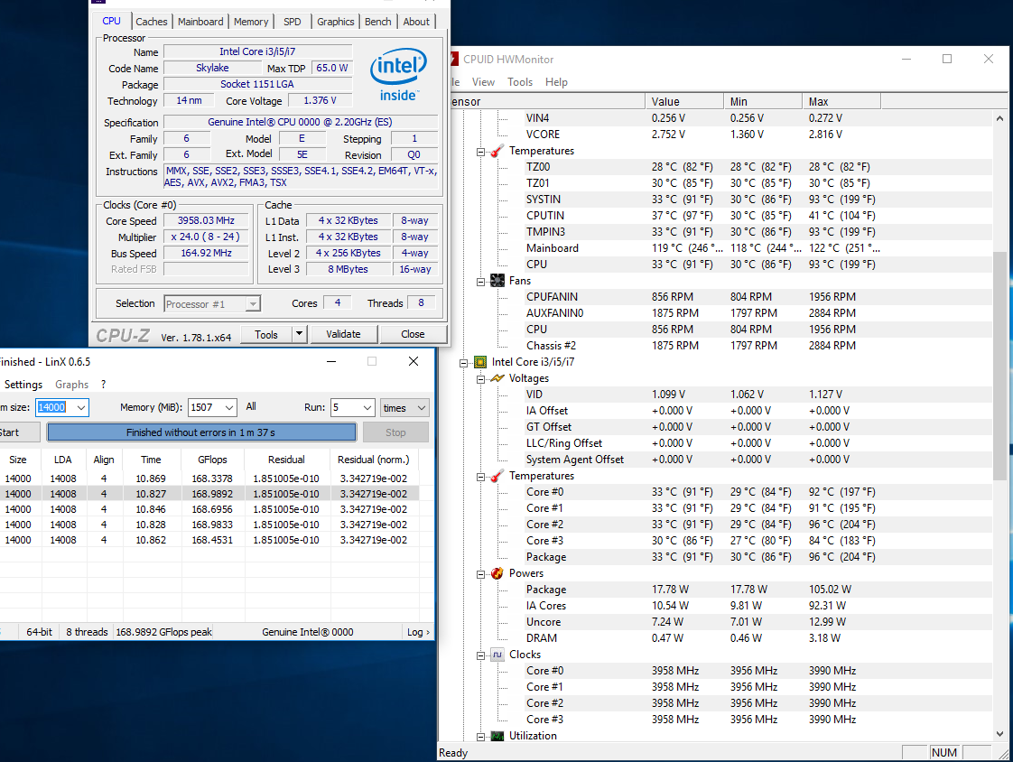The height and width of the screenshot is (762, 1013).
Task: Collapse the Intel Core i3/i5/i7 node
Action: tap(463, 363)
